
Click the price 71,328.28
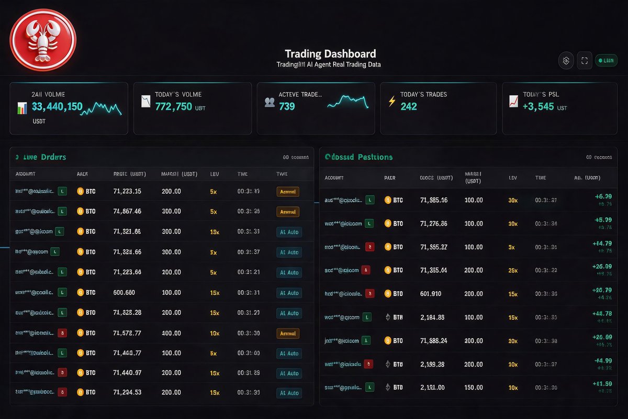pyautogui.click(x=127, y=313)
